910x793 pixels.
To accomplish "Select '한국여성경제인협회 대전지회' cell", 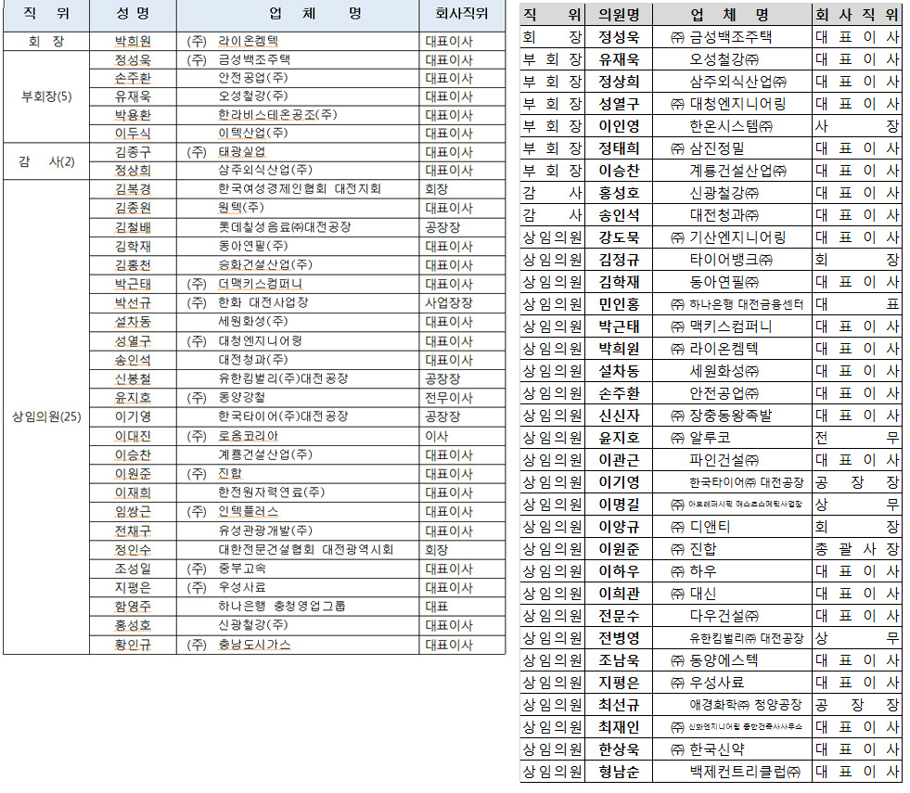I will [300, 189].
